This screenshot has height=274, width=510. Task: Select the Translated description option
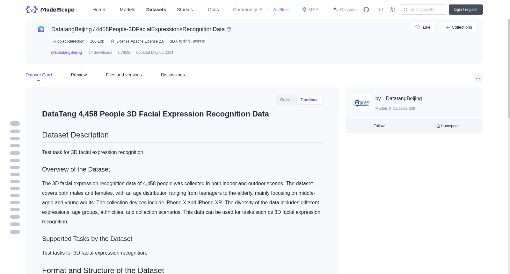click(x=309, y=100)
